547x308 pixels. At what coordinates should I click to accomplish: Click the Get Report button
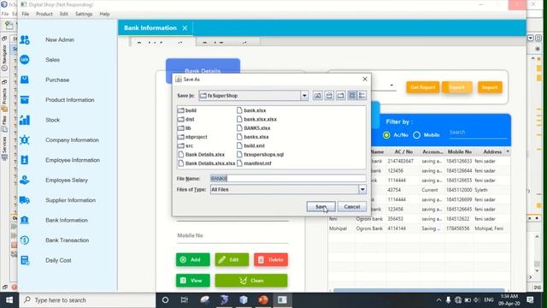click(423, 87)
